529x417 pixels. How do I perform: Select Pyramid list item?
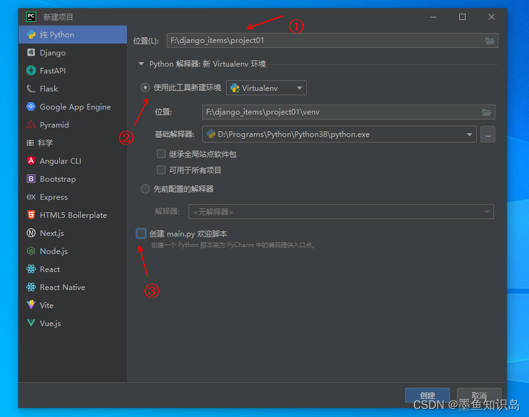pos(73,125)
